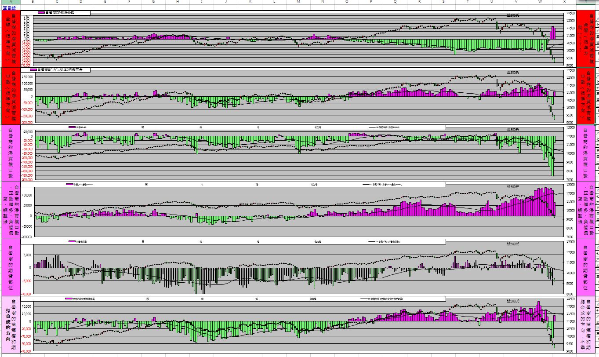599x357 pixels.
Task: Select column I header
Action: [x=202, y=2]
